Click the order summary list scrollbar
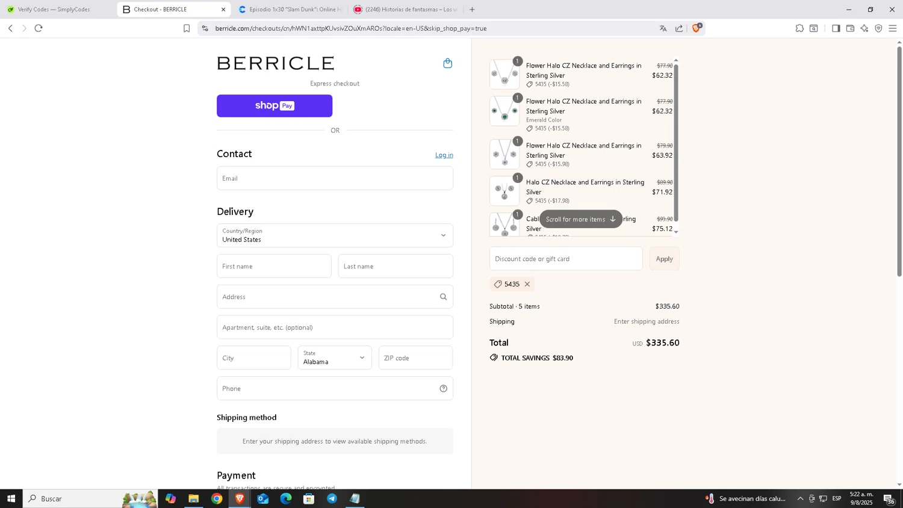The height and width of the screenshot is (508, 903). click(676, 143)
